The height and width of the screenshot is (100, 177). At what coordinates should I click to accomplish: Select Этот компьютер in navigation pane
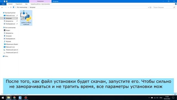pyautogui.click(x=10, y=27)
